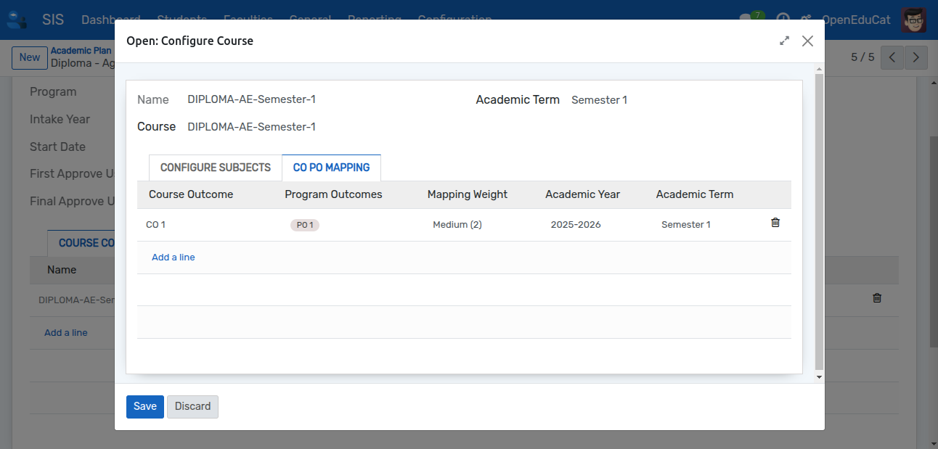938x449 pixels.
Task: Go to the next record arrow
Action: [x=916, y=57]
